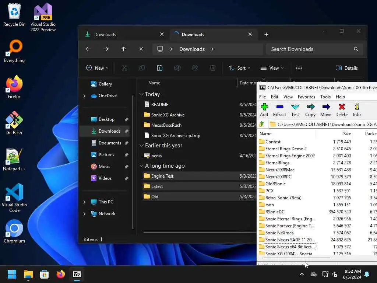Click the Back arrow in File Explorer
The image size is (377, 283).
point(88,49)
